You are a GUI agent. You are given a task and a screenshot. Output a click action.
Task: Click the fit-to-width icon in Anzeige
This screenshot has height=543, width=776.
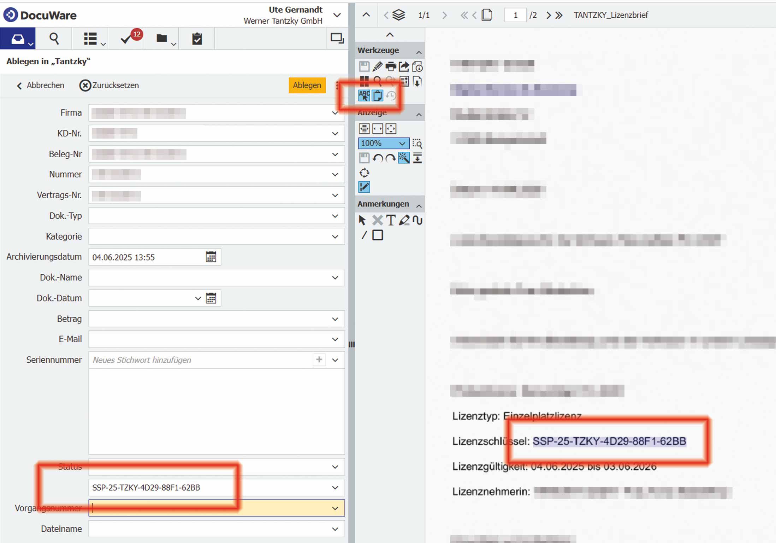[x=378, y=129]
